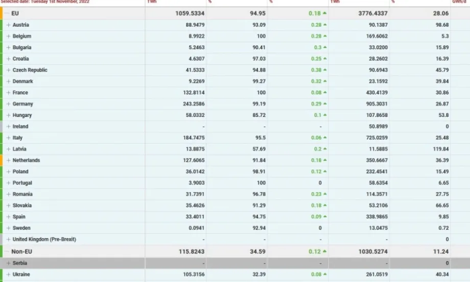Select the Poland country name
Screen dimensions: 470x282
click(x=20, y=172)
